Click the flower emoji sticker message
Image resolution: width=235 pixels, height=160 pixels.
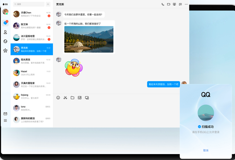[74, 68]
